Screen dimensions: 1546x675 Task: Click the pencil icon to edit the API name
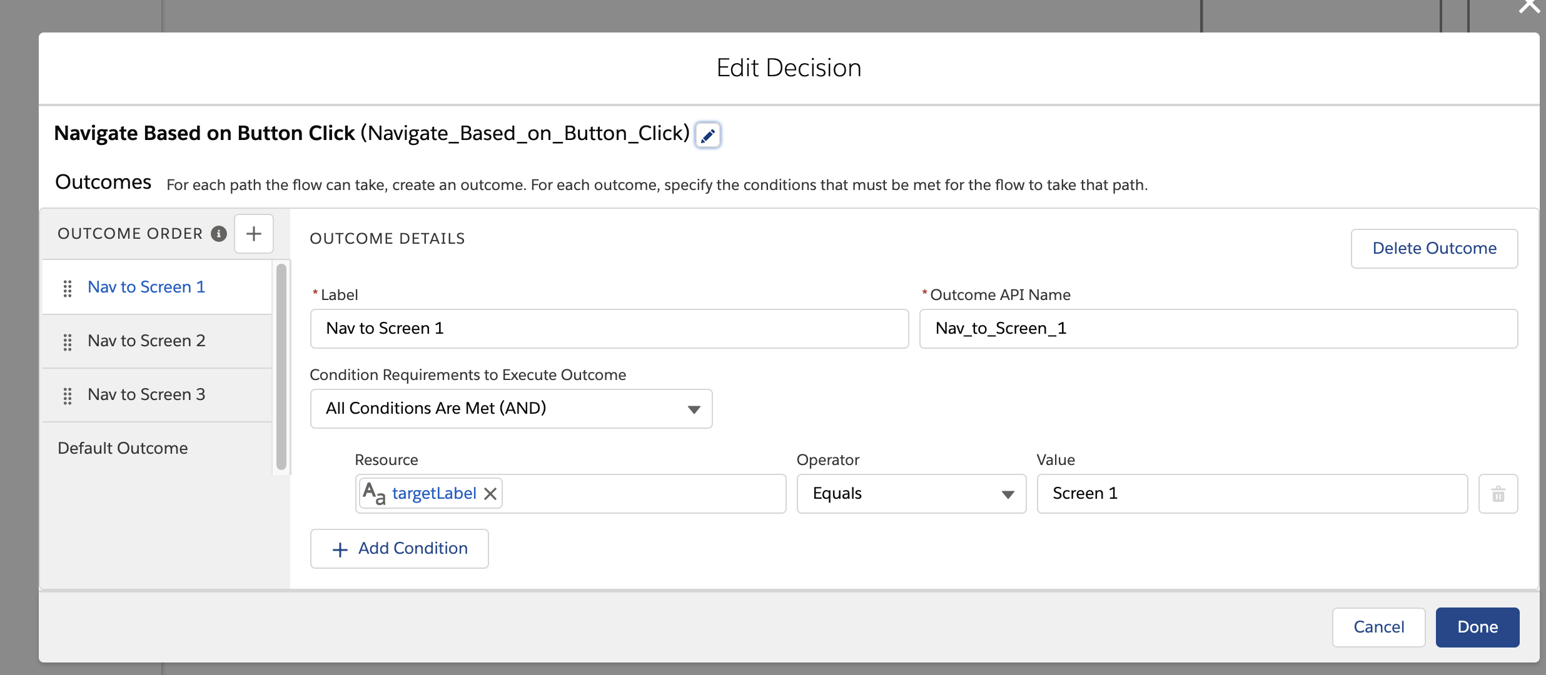point(707,134)
